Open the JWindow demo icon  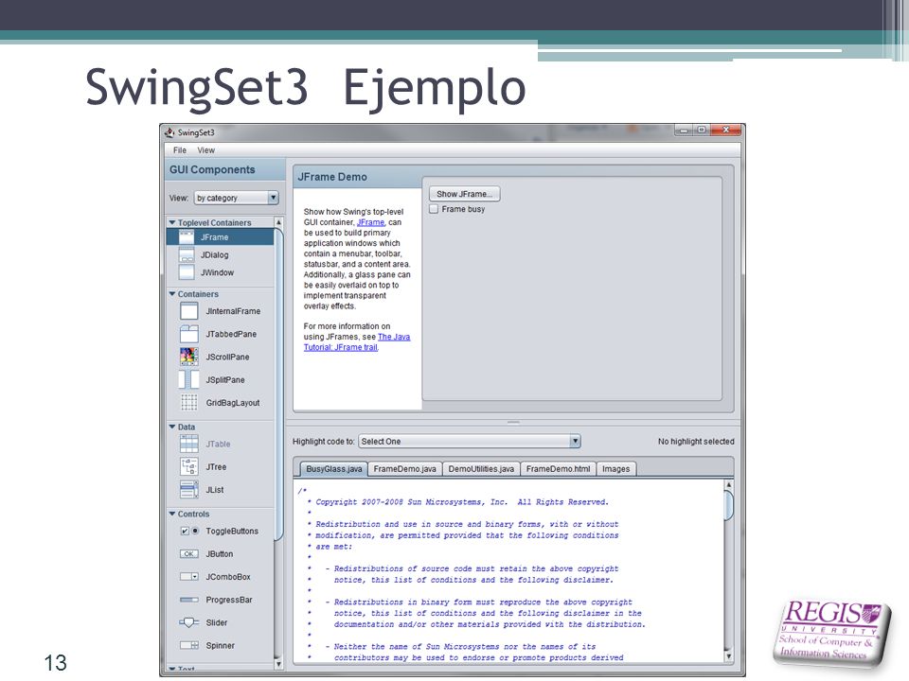[x=187, y=271]
